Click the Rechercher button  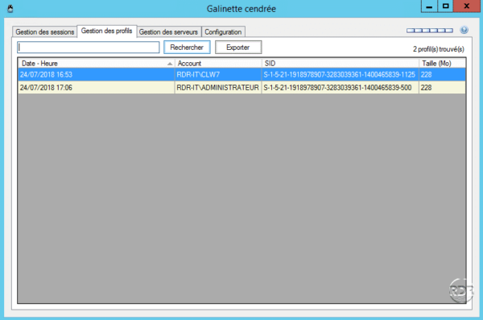tap(187, 48)
